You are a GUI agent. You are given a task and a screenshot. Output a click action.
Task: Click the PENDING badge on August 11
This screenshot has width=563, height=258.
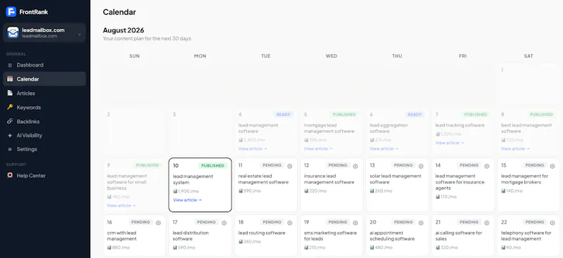tap(272, 165)
